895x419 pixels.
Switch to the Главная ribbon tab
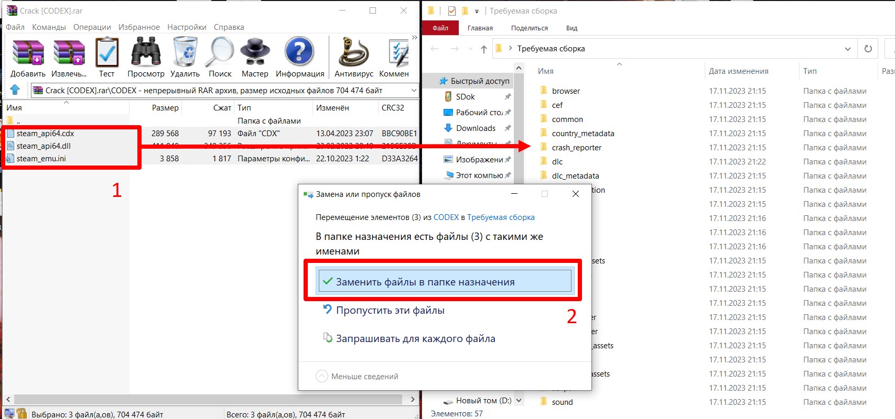point(480,28)
